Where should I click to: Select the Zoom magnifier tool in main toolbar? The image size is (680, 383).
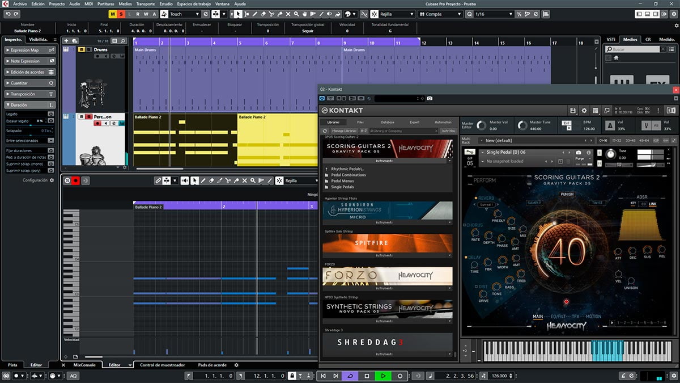point(296,14)
